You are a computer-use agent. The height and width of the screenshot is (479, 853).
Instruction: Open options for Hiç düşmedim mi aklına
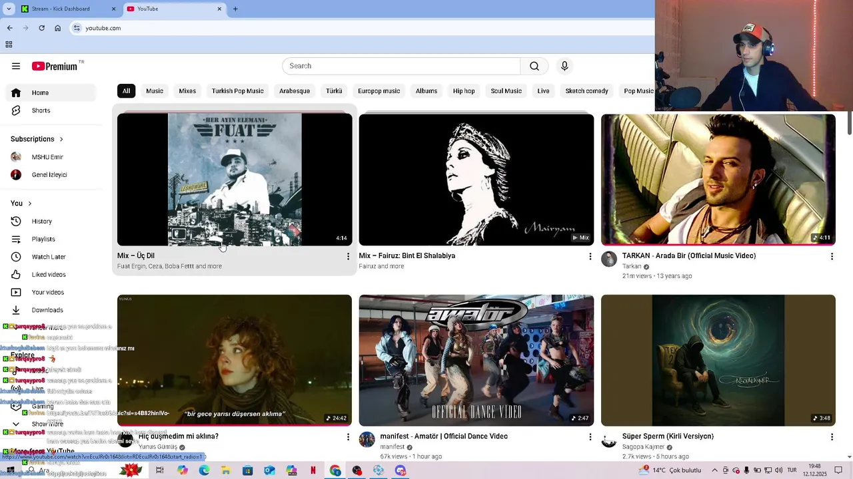[347, 436]
